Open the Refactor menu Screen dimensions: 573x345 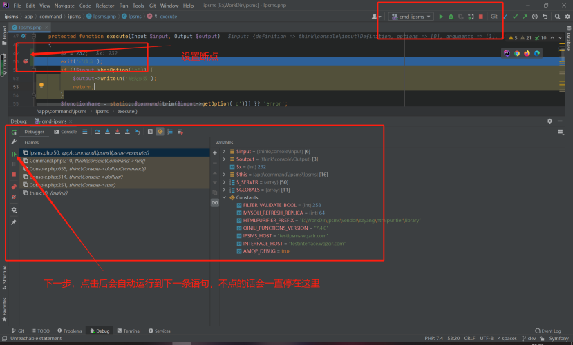tap(105, 6)
